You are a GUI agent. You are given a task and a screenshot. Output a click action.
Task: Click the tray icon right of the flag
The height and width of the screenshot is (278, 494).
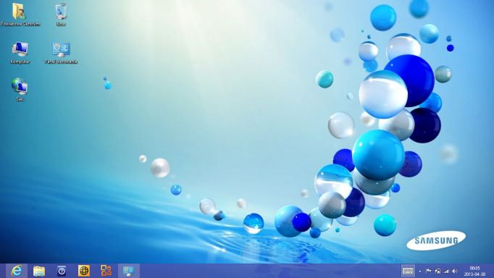coord(438,271)
